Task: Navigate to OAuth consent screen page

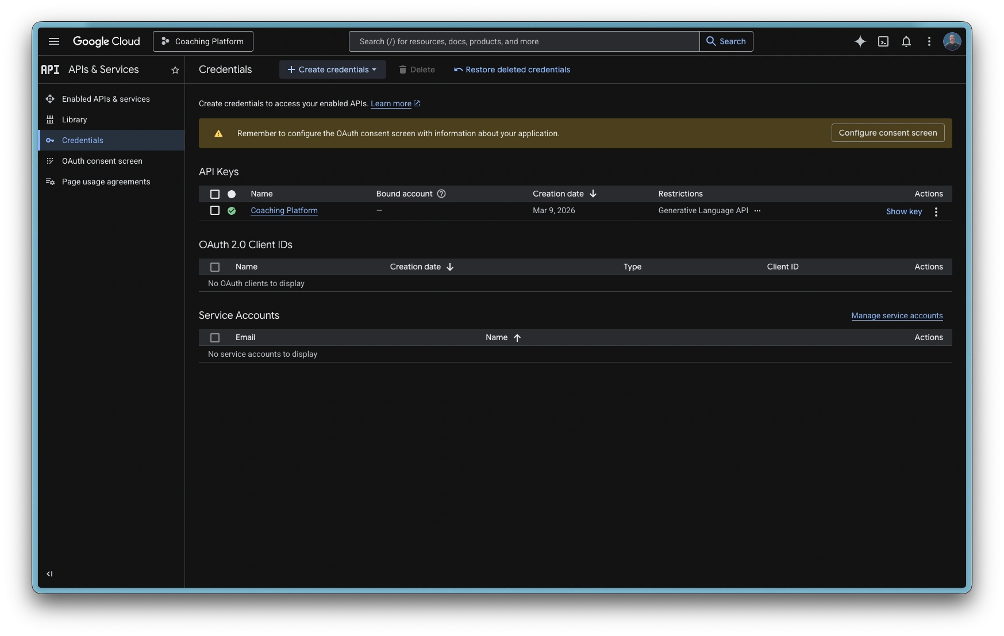Action: [102, 161]
